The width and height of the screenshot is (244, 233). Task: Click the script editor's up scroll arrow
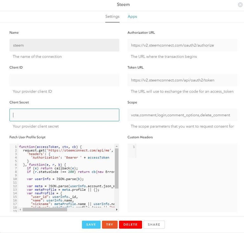coord(117,146)
